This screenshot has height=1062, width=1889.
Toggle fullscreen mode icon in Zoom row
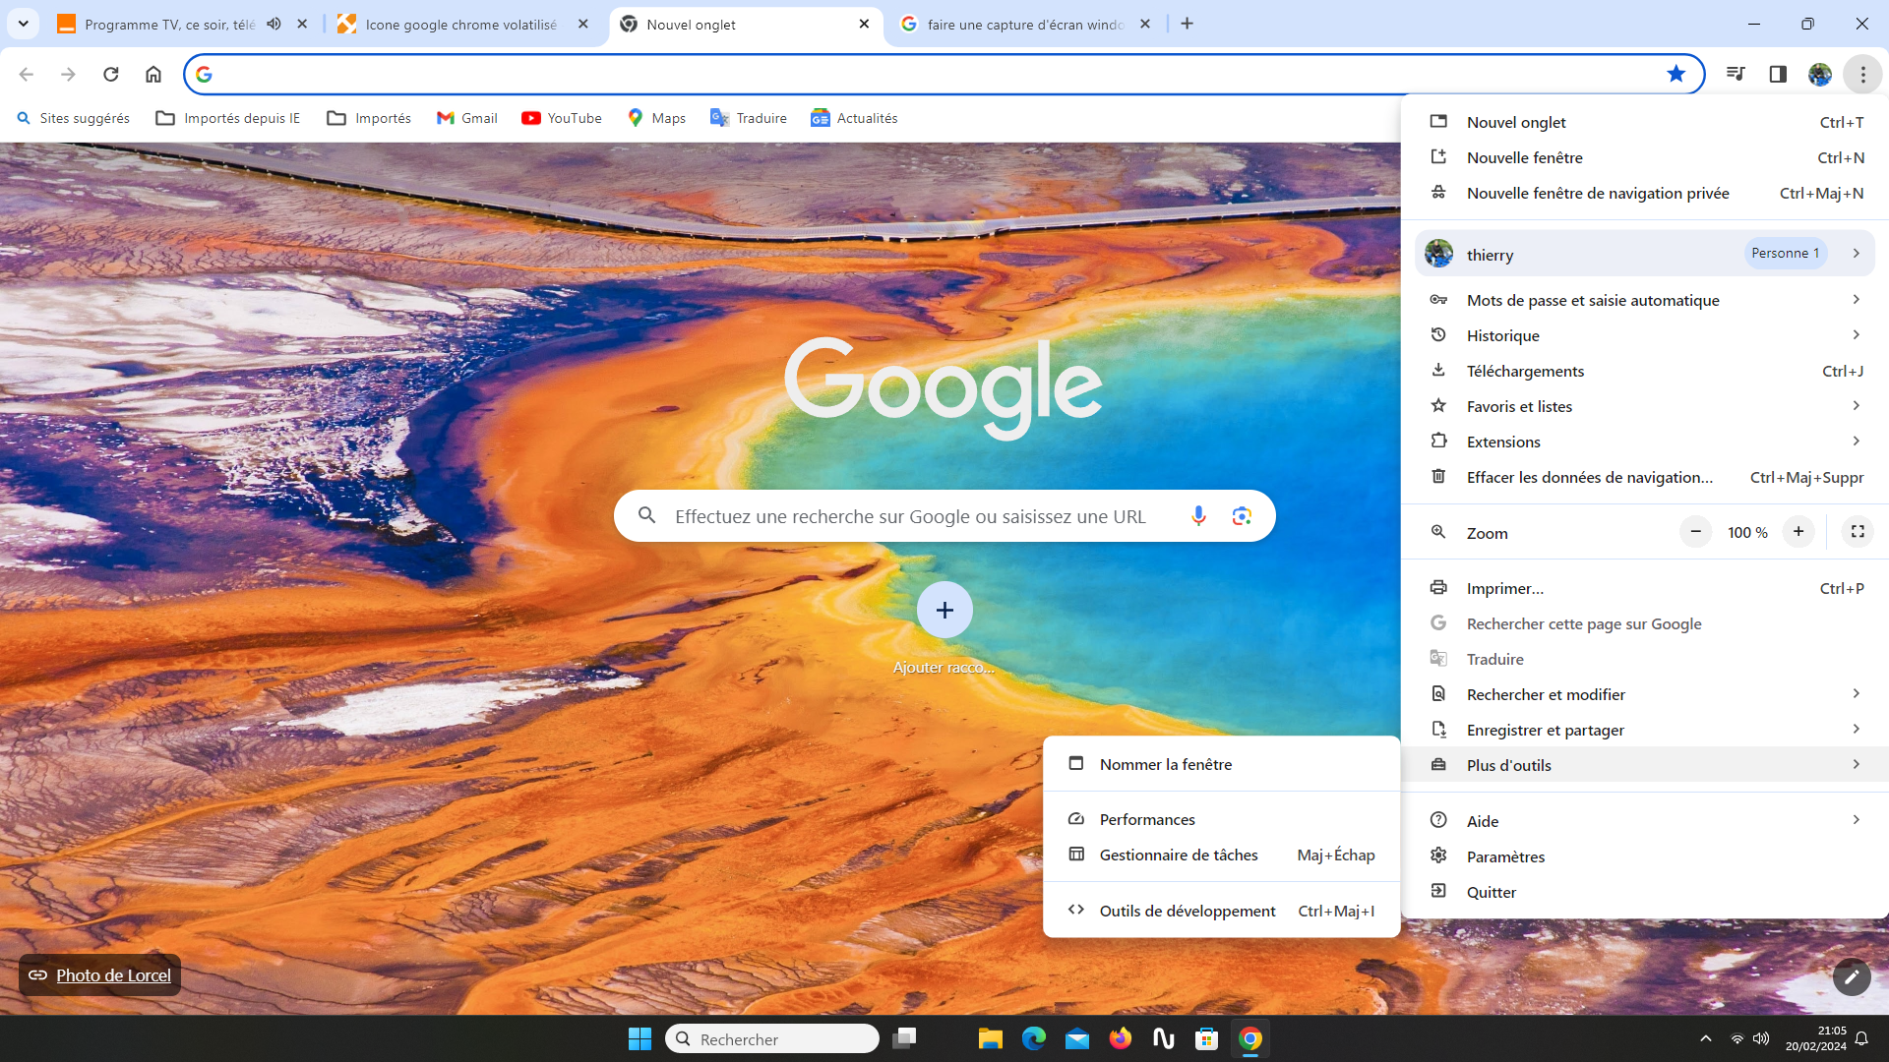[1858, 532]
